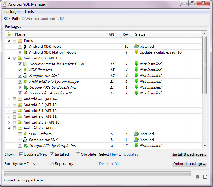
Task: Click the Android 4.0 (API 14) folder icon
Action: point(20,99)
